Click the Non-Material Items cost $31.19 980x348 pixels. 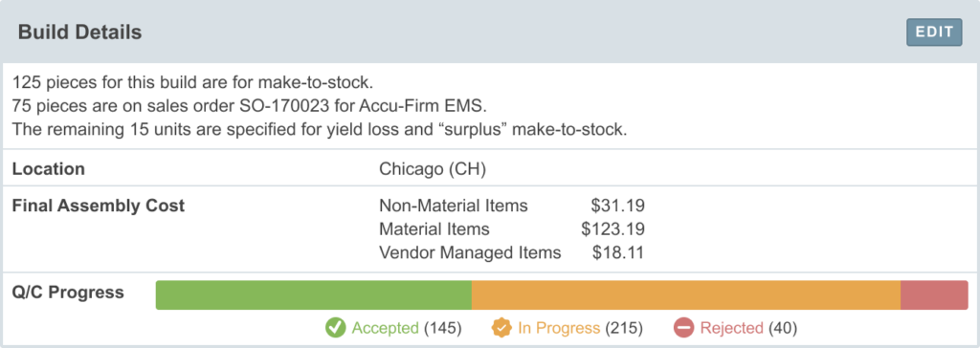[617, 206]
